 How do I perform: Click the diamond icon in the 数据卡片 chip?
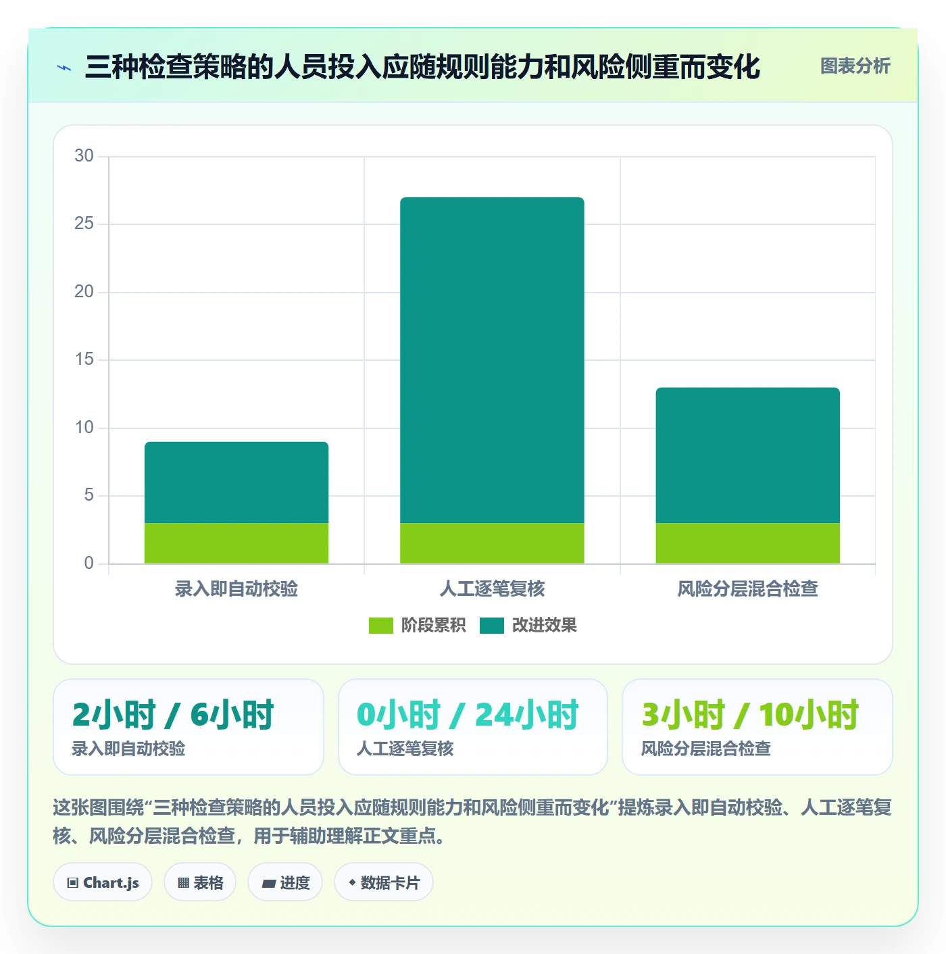pyautogui.click(x=352, y=882)
